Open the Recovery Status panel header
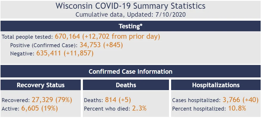This screenshot has width=262, height=118. point(41,85)
